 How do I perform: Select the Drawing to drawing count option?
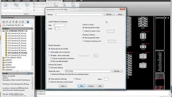point(83,41)
